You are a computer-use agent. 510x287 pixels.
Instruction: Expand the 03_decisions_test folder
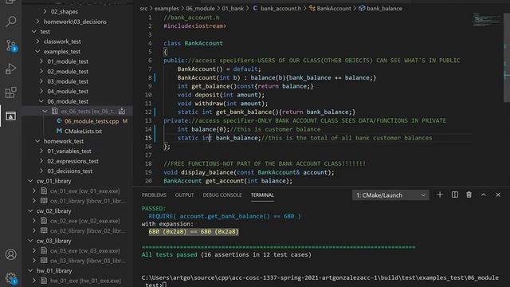point(41,171)
